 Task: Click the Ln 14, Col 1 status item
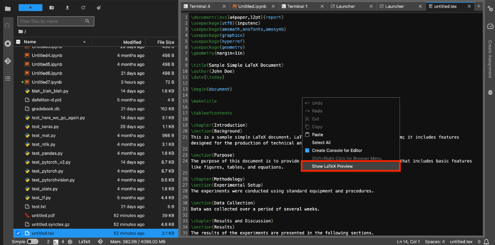(x=408, y=242)
